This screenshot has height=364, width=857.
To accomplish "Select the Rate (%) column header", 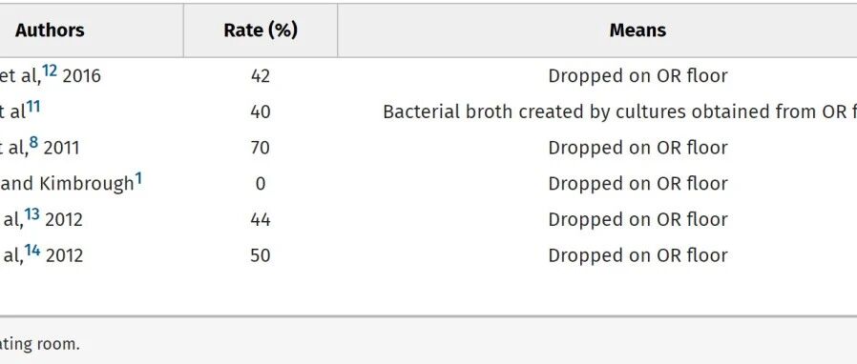I will pyautogui.click(x=261, y=30).
